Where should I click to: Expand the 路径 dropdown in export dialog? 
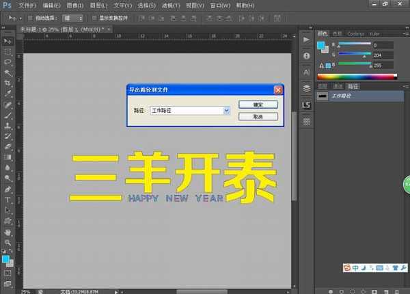(x=226, y=110)
